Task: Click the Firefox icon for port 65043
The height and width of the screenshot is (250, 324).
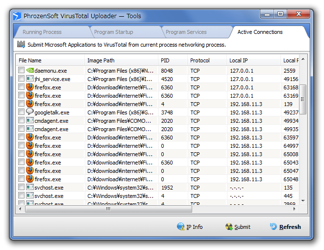Action: point(30,162)
